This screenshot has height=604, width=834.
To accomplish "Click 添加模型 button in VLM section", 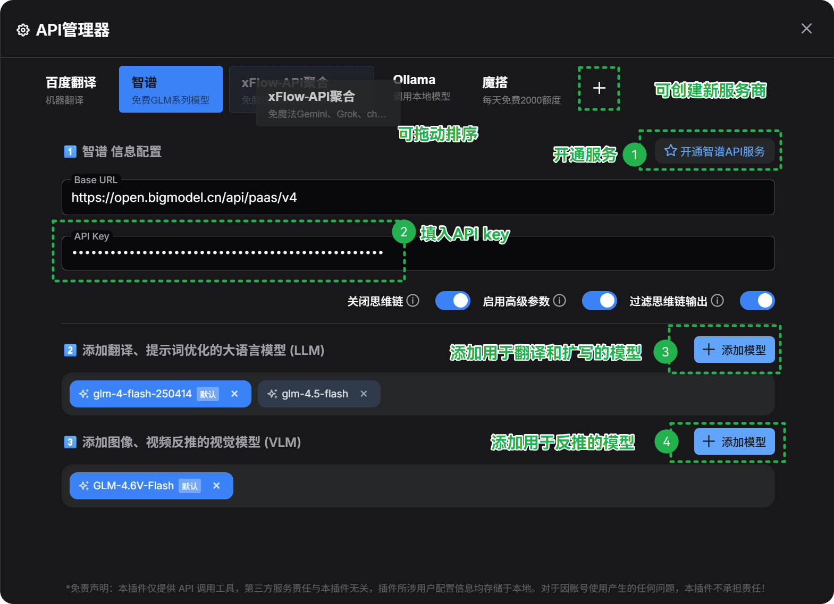I will click(x=734, y=441).
